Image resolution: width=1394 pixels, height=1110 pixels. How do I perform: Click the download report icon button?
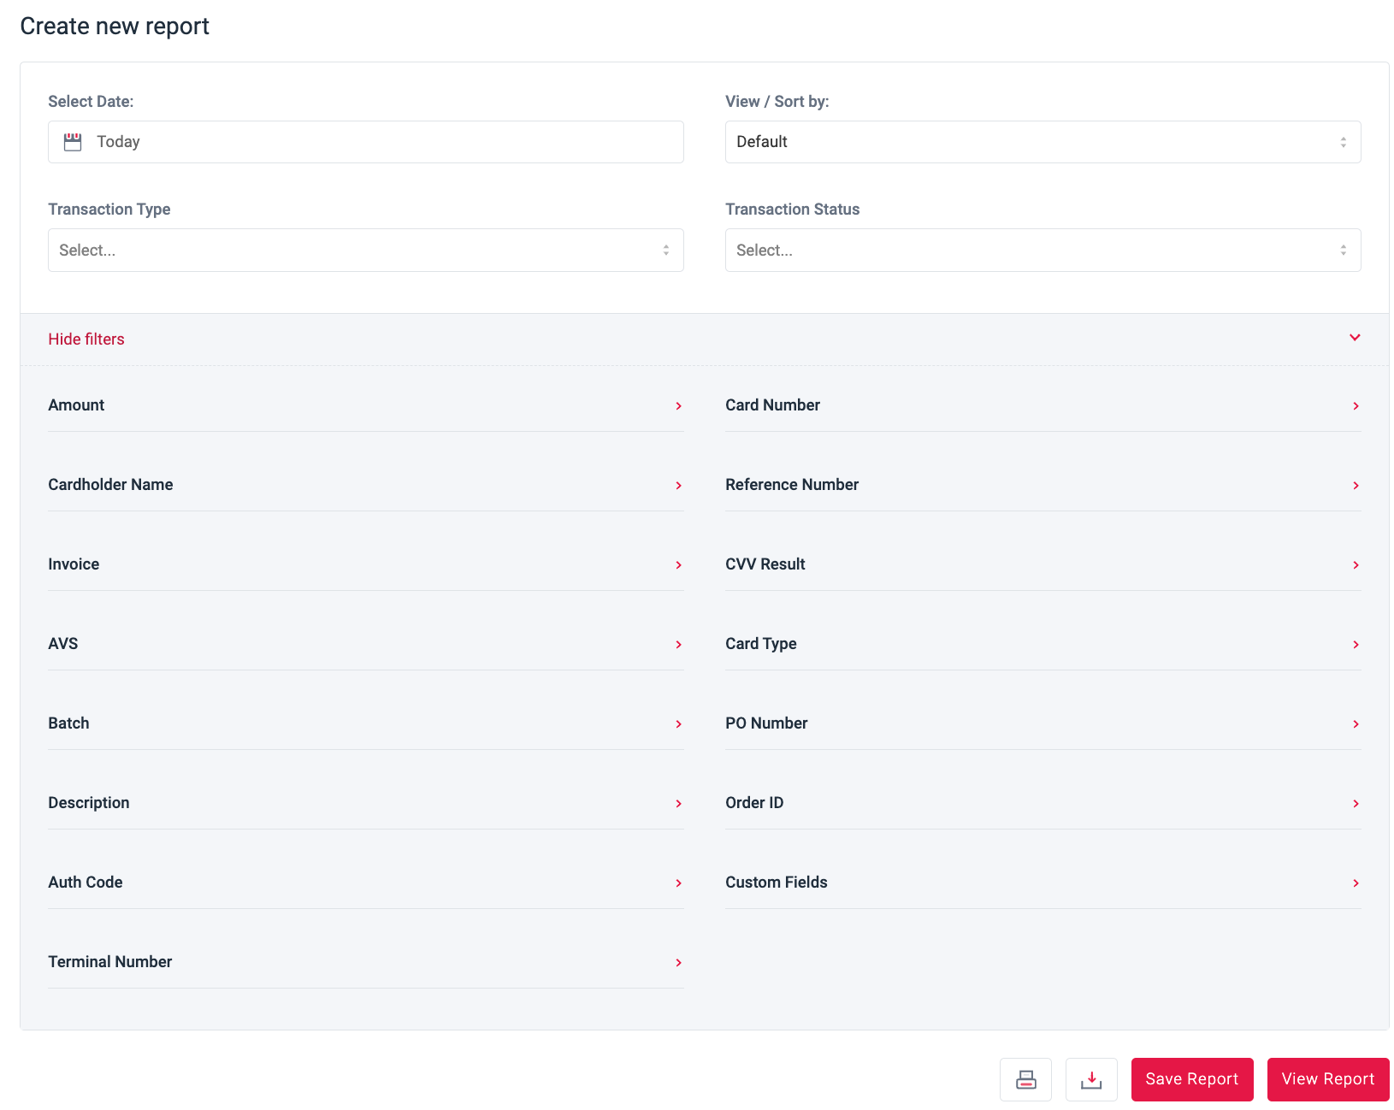(1091, 1079)
